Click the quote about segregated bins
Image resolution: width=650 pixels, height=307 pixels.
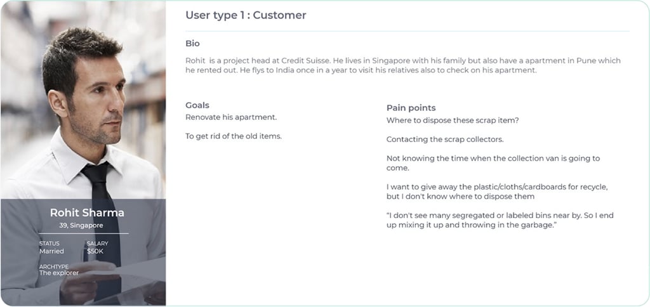(x=500, y=220)
